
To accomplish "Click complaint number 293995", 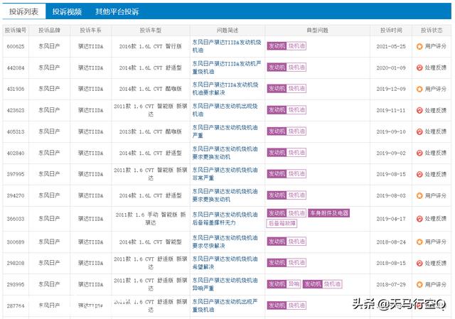I will click(16, 284).
